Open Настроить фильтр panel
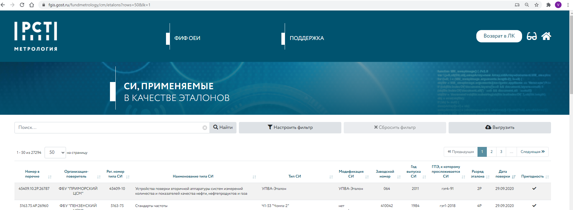573x210 pixels. coord(290,128)
